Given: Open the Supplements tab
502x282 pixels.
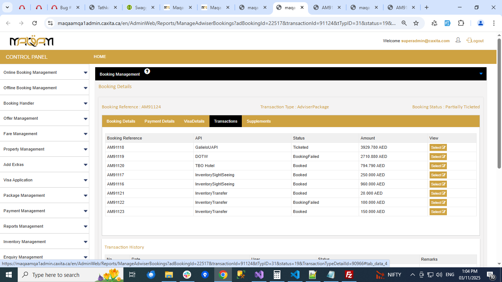Looking at the screenshot, I should 259,121.
